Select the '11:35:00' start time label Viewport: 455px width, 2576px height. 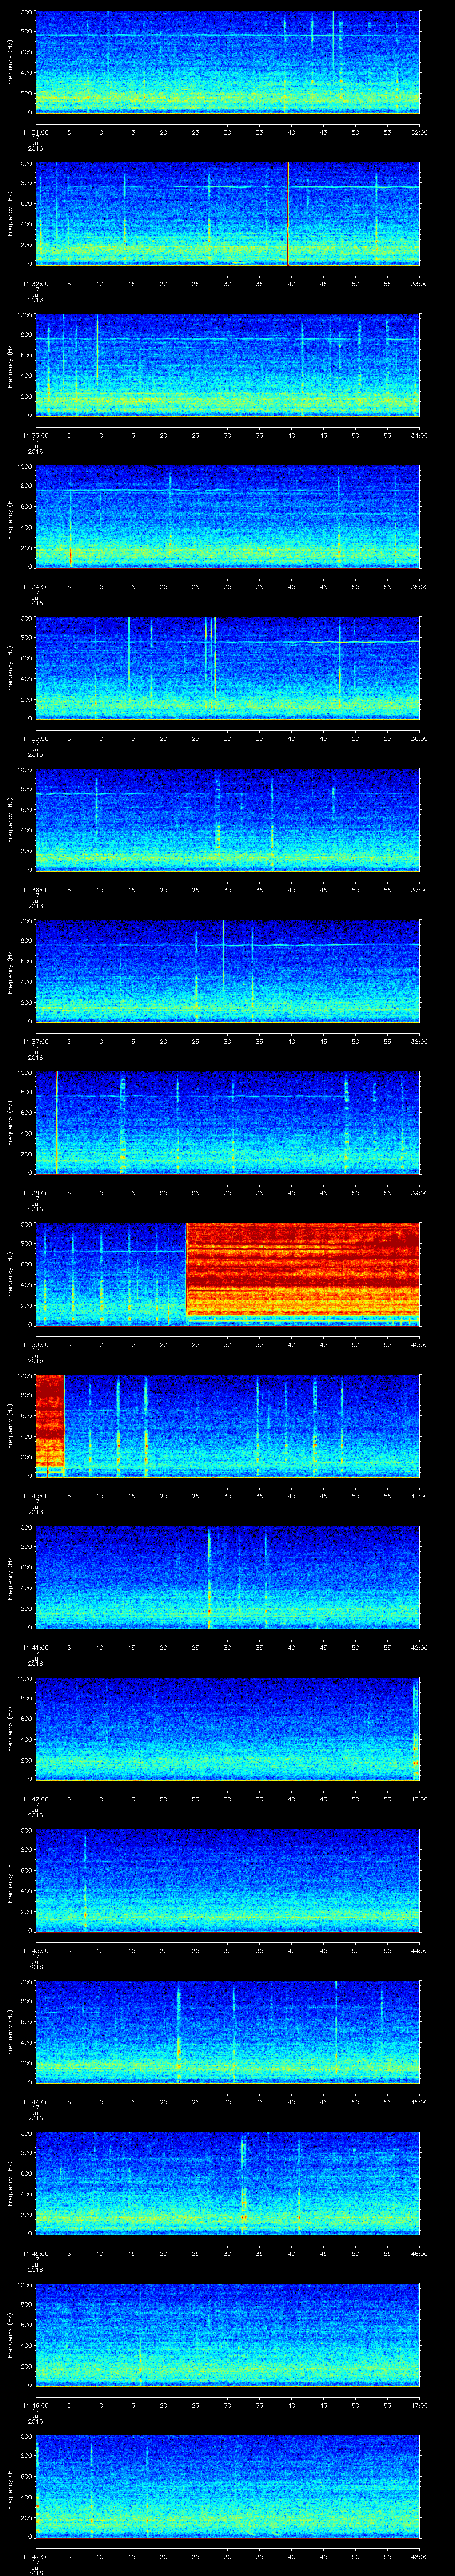[35, 738]
